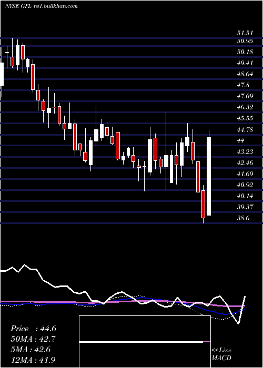Click the <<Live MACD label
Screen dimensions: 263x368
pos(221,354)
